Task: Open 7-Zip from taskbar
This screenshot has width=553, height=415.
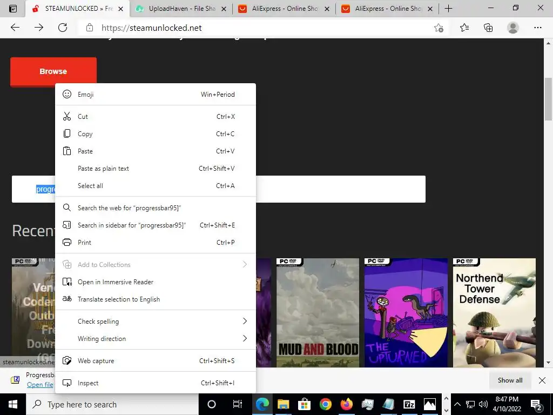Action: coord(409,404)
